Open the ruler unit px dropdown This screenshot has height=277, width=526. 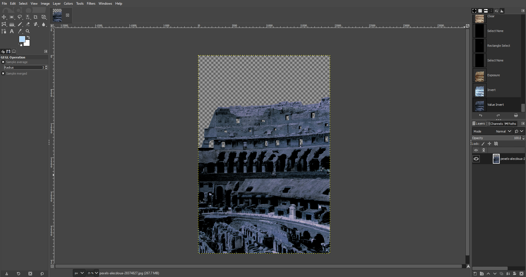click(x=79, y=273)
